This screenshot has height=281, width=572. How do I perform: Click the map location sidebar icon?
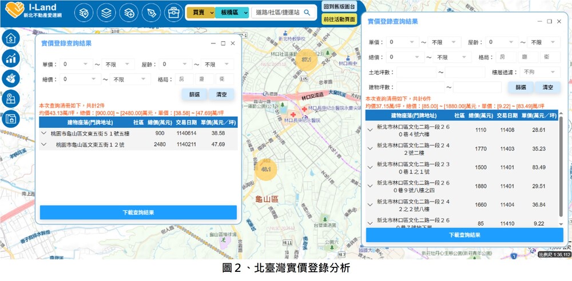pos(11,98)
